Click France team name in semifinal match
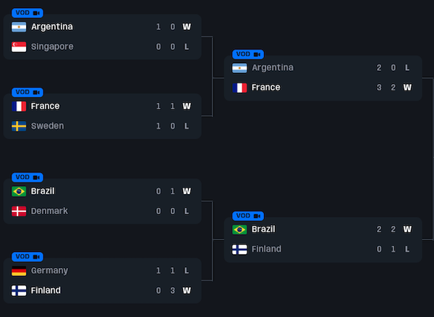 266,88
